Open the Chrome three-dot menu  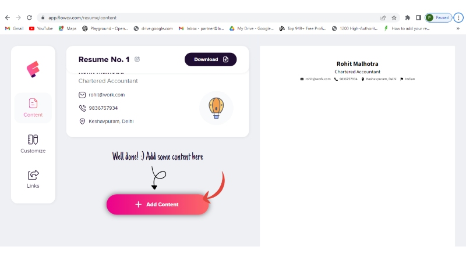(458, 17)
